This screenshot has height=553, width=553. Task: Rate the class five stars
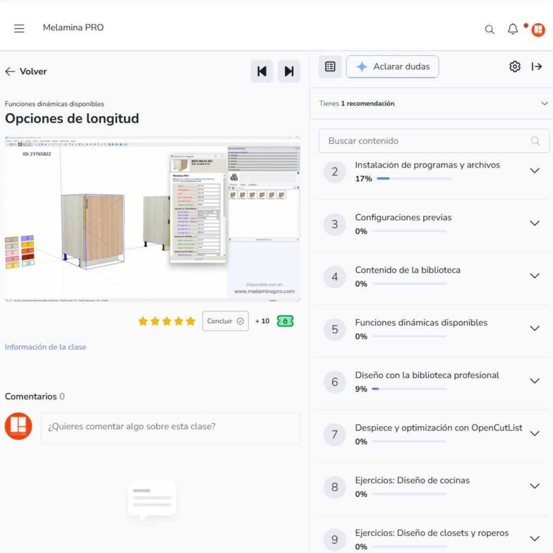[x=191, y=321]
